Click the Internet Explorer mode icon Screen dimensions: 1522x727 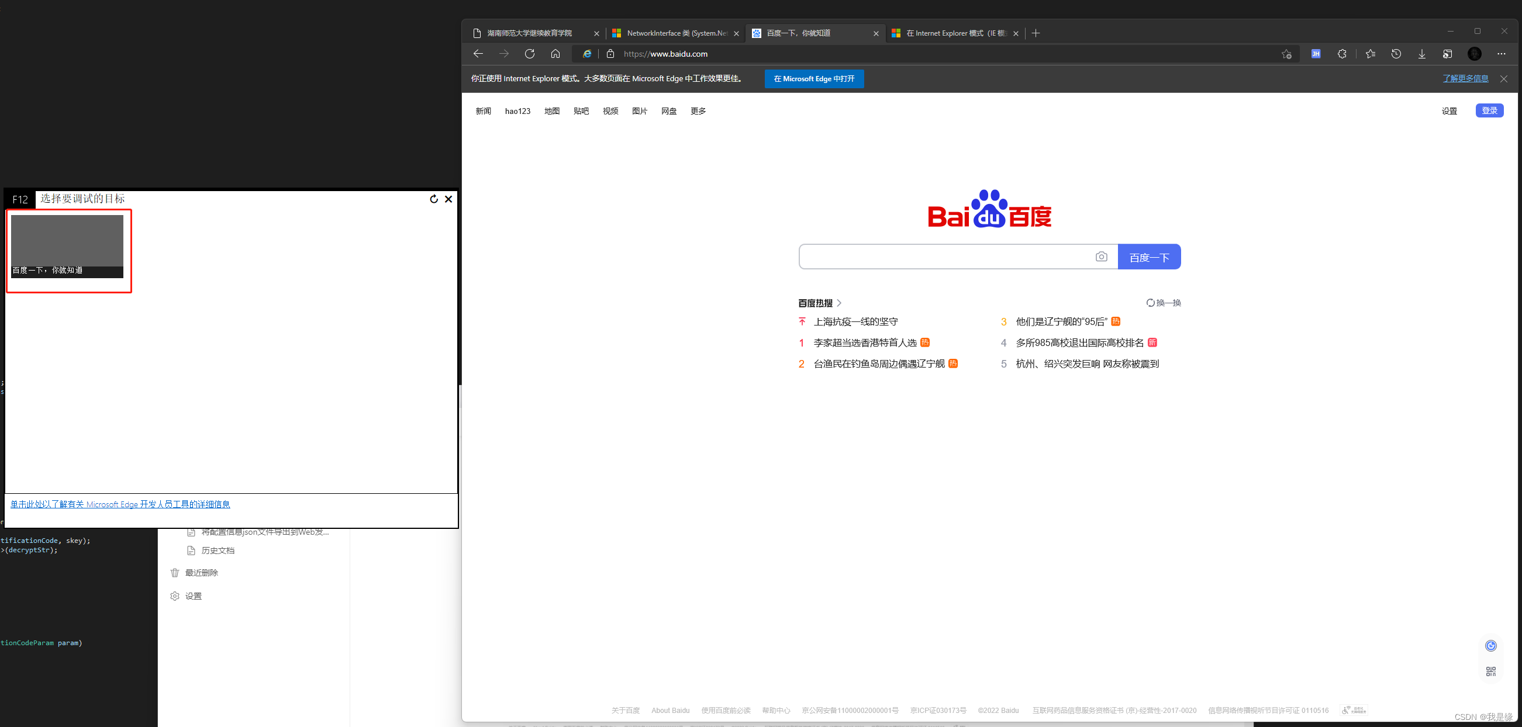[586, 54]
